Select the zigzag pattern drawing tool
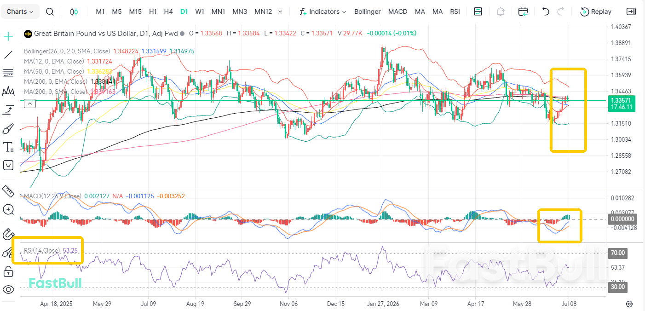Image resolution: width=645 pixels, height=311 pixels. 8,91
